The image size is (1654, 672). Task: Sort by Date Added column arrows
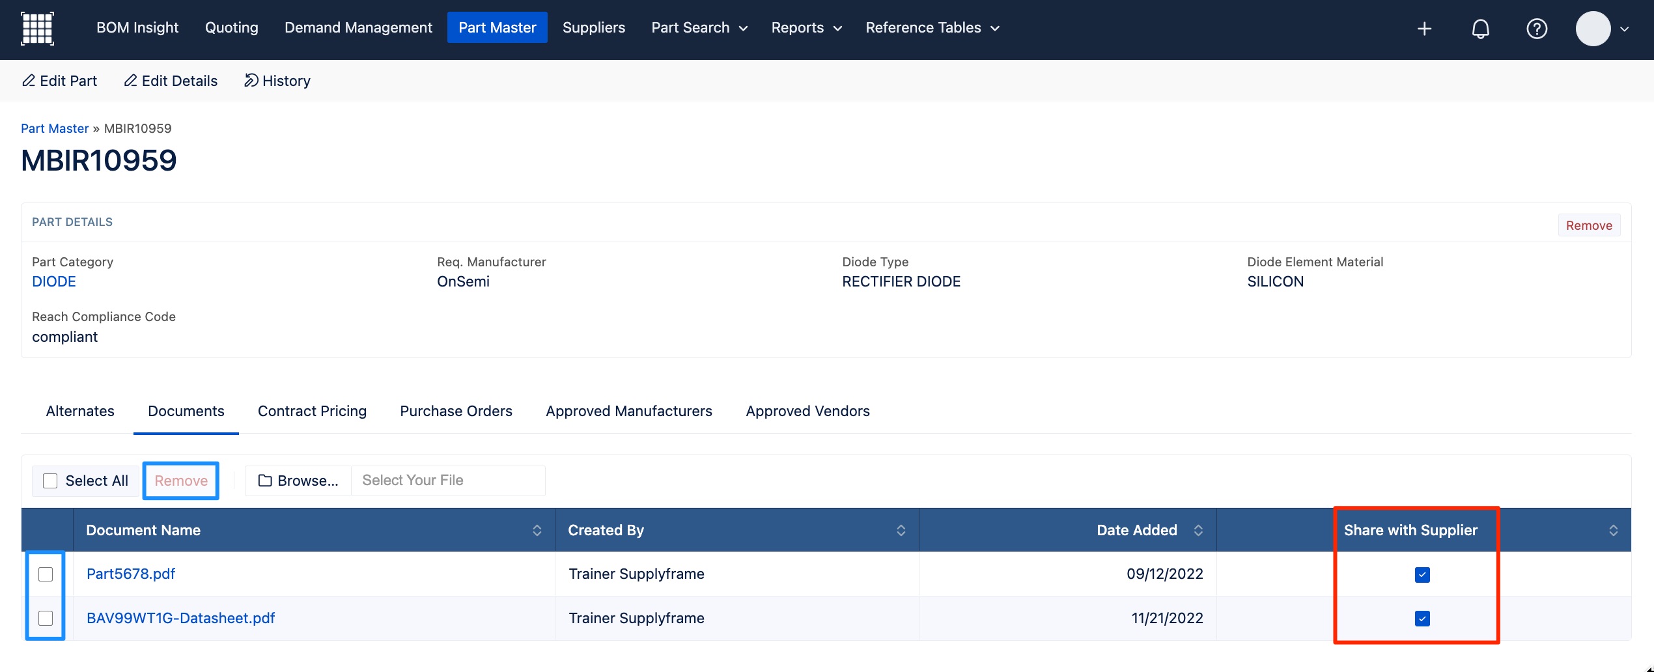1198,530
